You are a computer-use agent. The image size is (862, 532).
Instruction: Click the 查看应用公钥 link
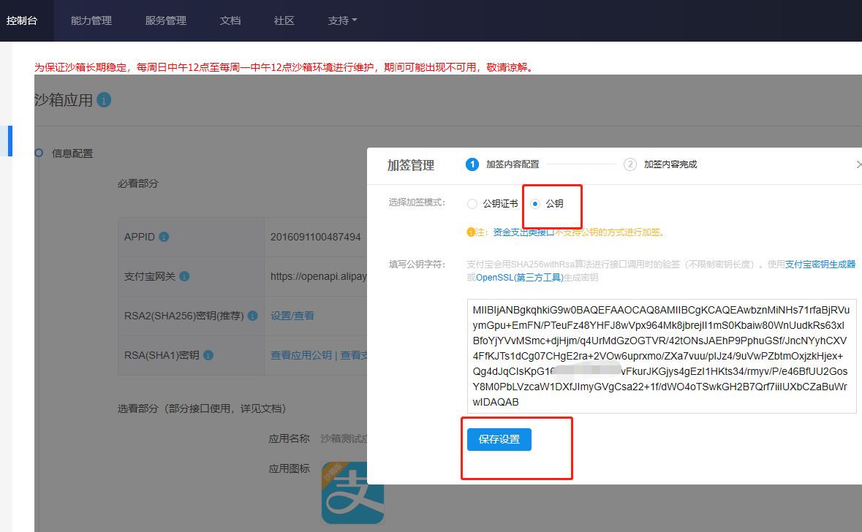(x=301, y=356)
